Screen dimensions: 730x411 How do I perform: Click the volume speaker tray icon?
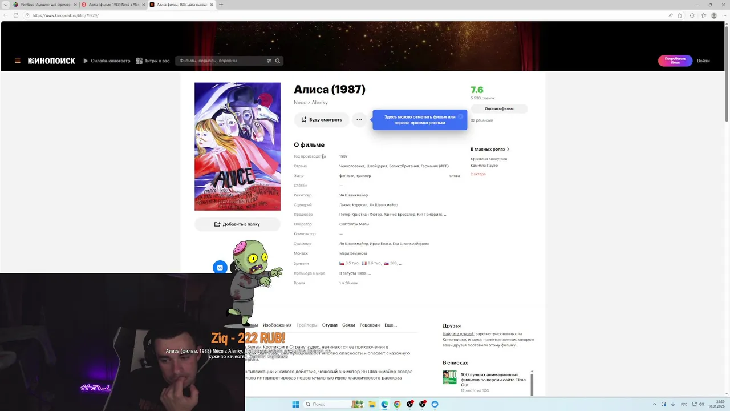[701, 404]
